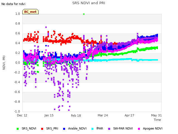Click the 1.0 y-axis tick label
Viewport: 178px width, 134px height.
(18, 14)
